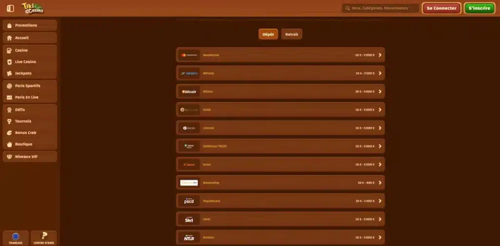The height and width of the screenshot is (246, 500).
Task: Expand the Jeton row chevron
Action: point(380,164)
